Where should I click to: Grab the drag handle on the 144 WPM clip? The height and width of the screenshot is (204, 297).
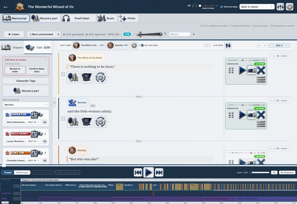point(231,70)
